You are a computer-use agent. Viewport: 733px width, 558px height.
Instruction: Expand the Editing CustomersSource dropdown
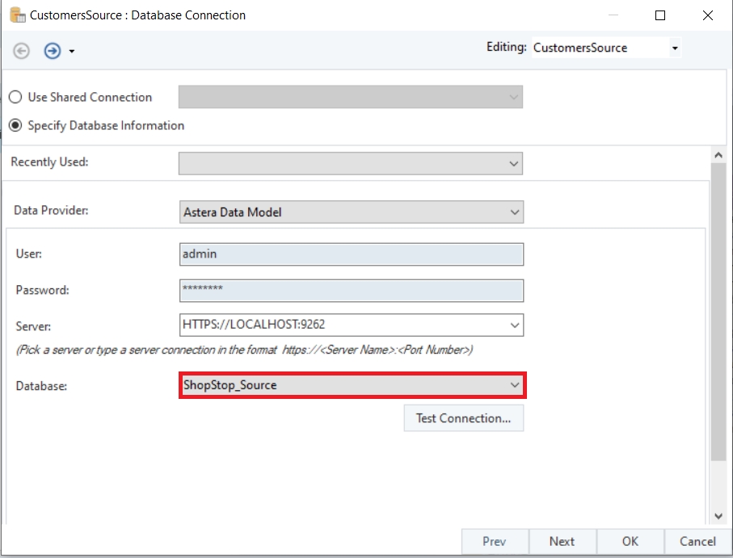pos(675,48)
